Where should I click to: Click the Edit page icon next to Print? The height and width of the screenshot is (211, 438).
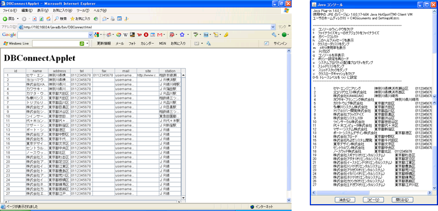(120, 19)
